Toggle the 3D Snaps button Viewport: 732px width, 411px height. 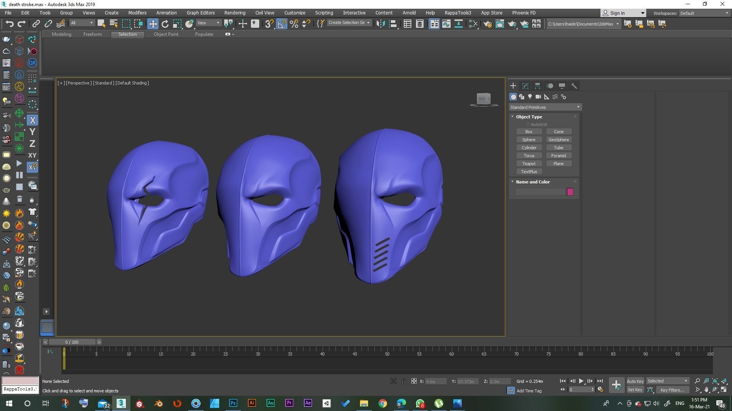(269, 24)
